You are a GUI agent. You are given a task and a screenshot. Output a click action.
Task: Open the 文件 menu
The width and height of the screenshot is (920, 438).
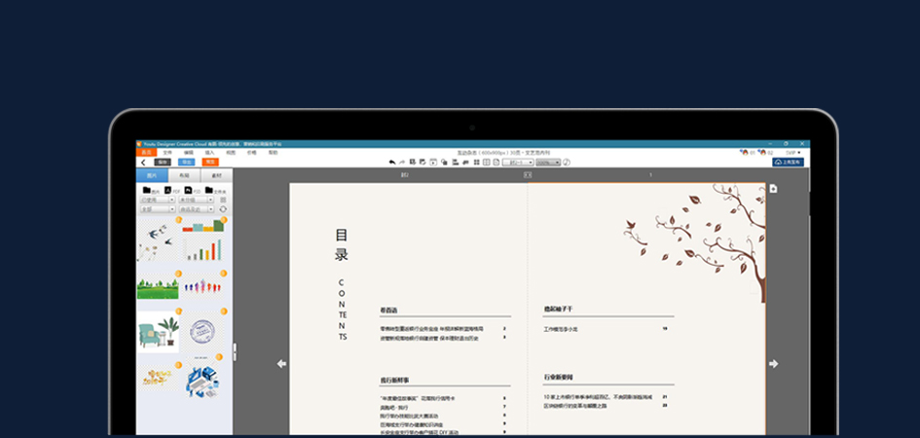167,153
